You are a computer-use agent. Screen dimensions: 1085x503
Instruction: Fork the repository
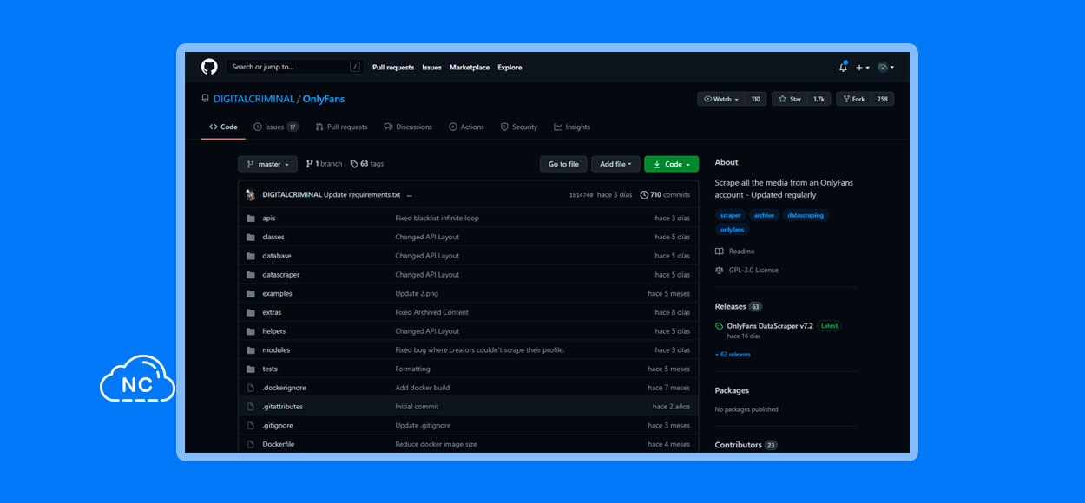coord(853,100)
